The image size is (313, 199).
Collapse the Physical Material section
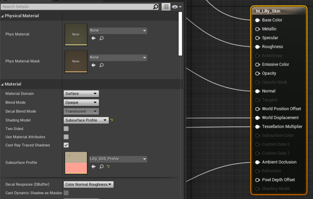[x=3, y=16]
